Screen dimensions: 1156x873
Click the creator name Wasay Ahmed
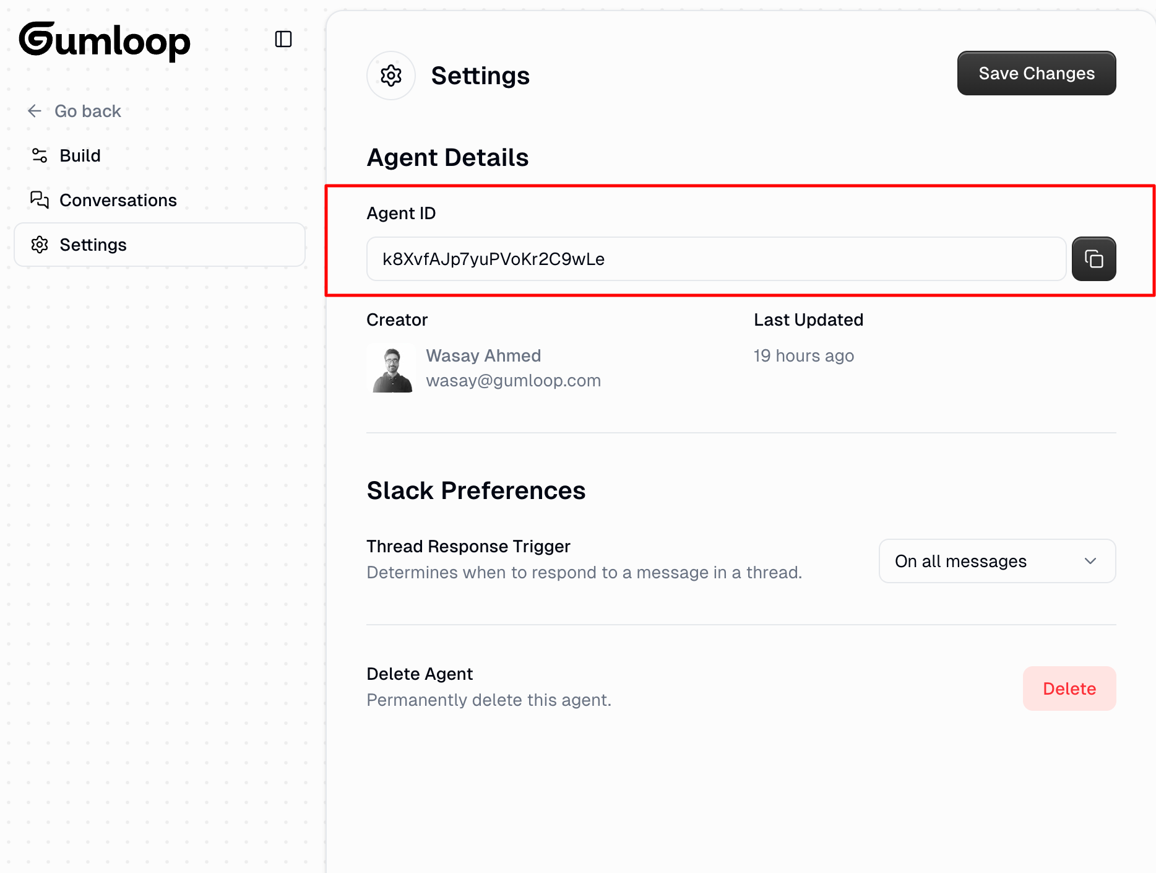(483, 355)
